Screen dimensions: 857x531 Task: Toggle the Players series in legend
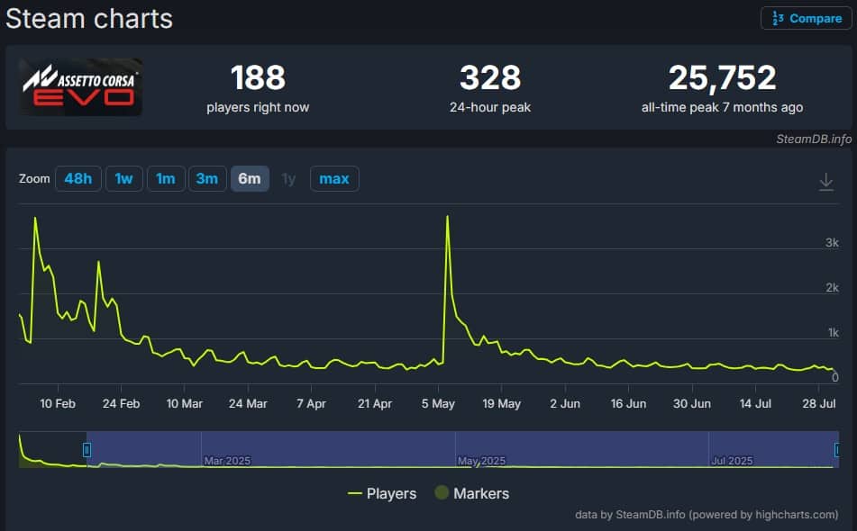point(382,493)
